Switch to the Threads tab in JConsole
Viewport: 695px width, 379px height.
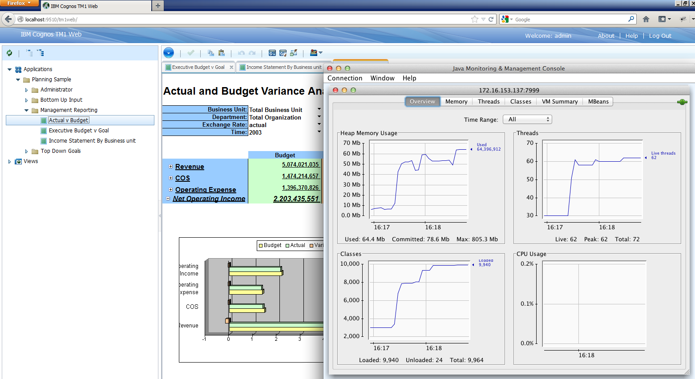(x=489, y=101)
